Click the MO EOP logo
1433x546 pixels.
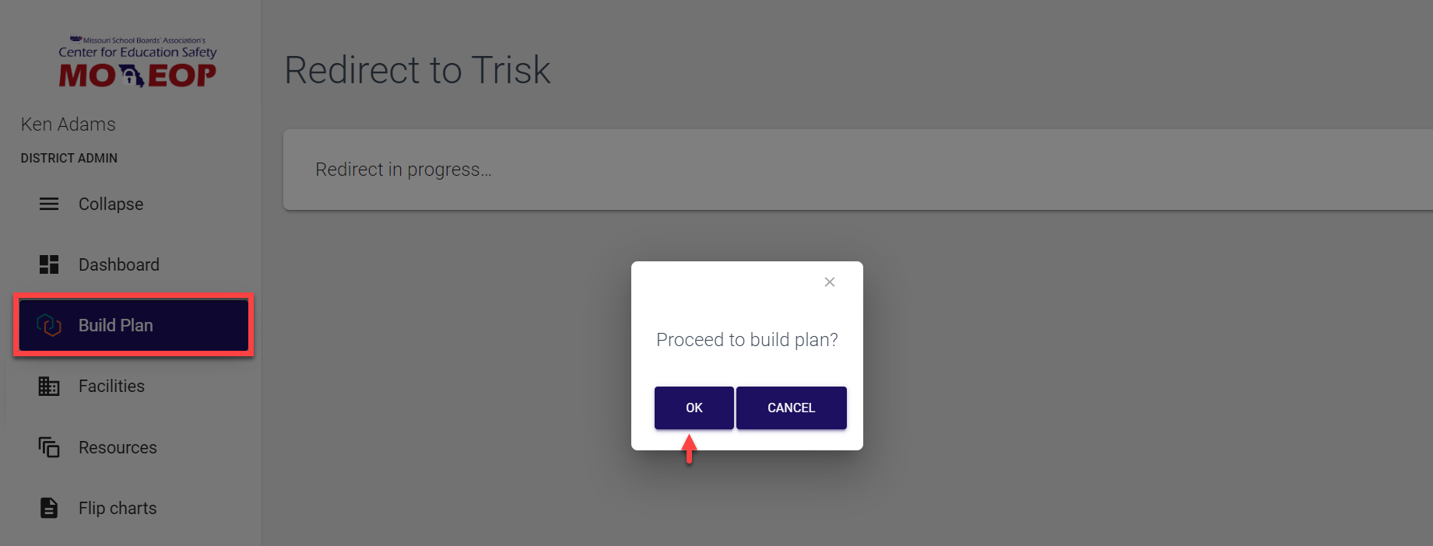tap(138, 63)
